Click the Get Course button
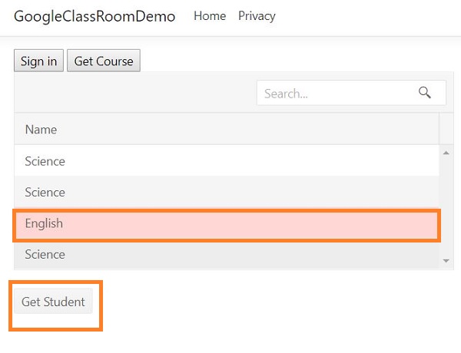The width and height of the screenshot is (461, 353). (104, 61)
